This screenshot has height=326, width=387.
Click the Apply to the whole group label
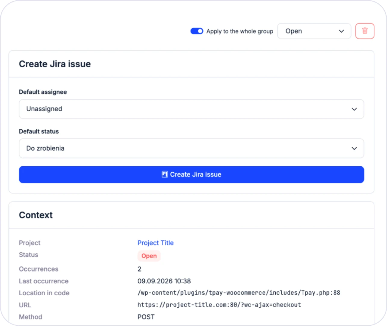[x=240, y=31]
